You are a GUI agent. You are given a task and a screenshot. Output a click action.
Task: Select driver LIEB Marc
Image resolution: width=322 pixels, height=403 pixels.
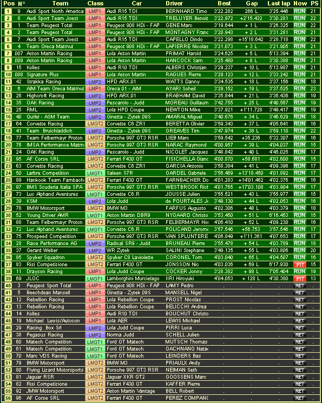point(177,138)
